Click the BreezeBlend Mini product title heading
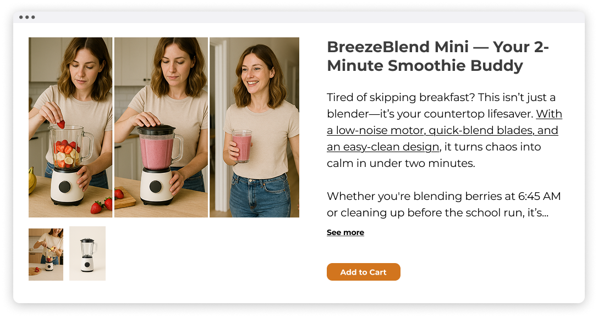The height and width of the screenshot is (318, 598). (437, 56)
